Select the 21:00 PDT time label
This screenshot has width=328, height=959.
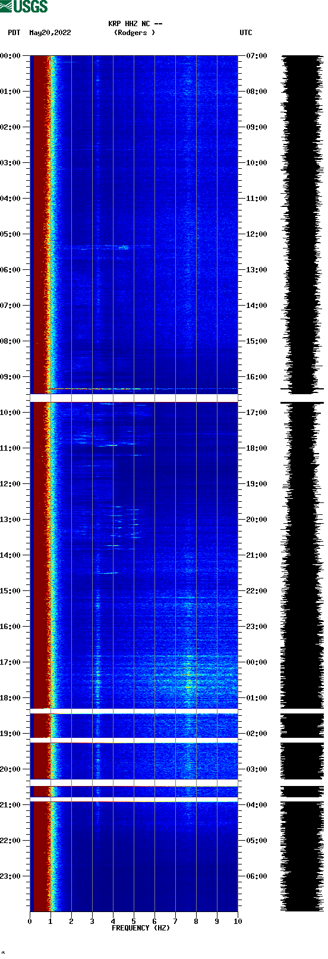11,805
